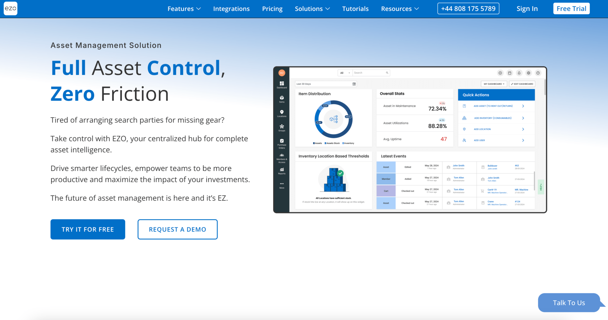Click the Inventory legend swatch
Image resolution: width=608 pixels, height=320 pixels.
(343, 143)
